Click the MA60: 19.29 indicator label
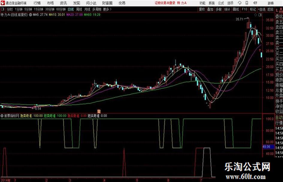The image size is (283, 182). click(92, 15)
